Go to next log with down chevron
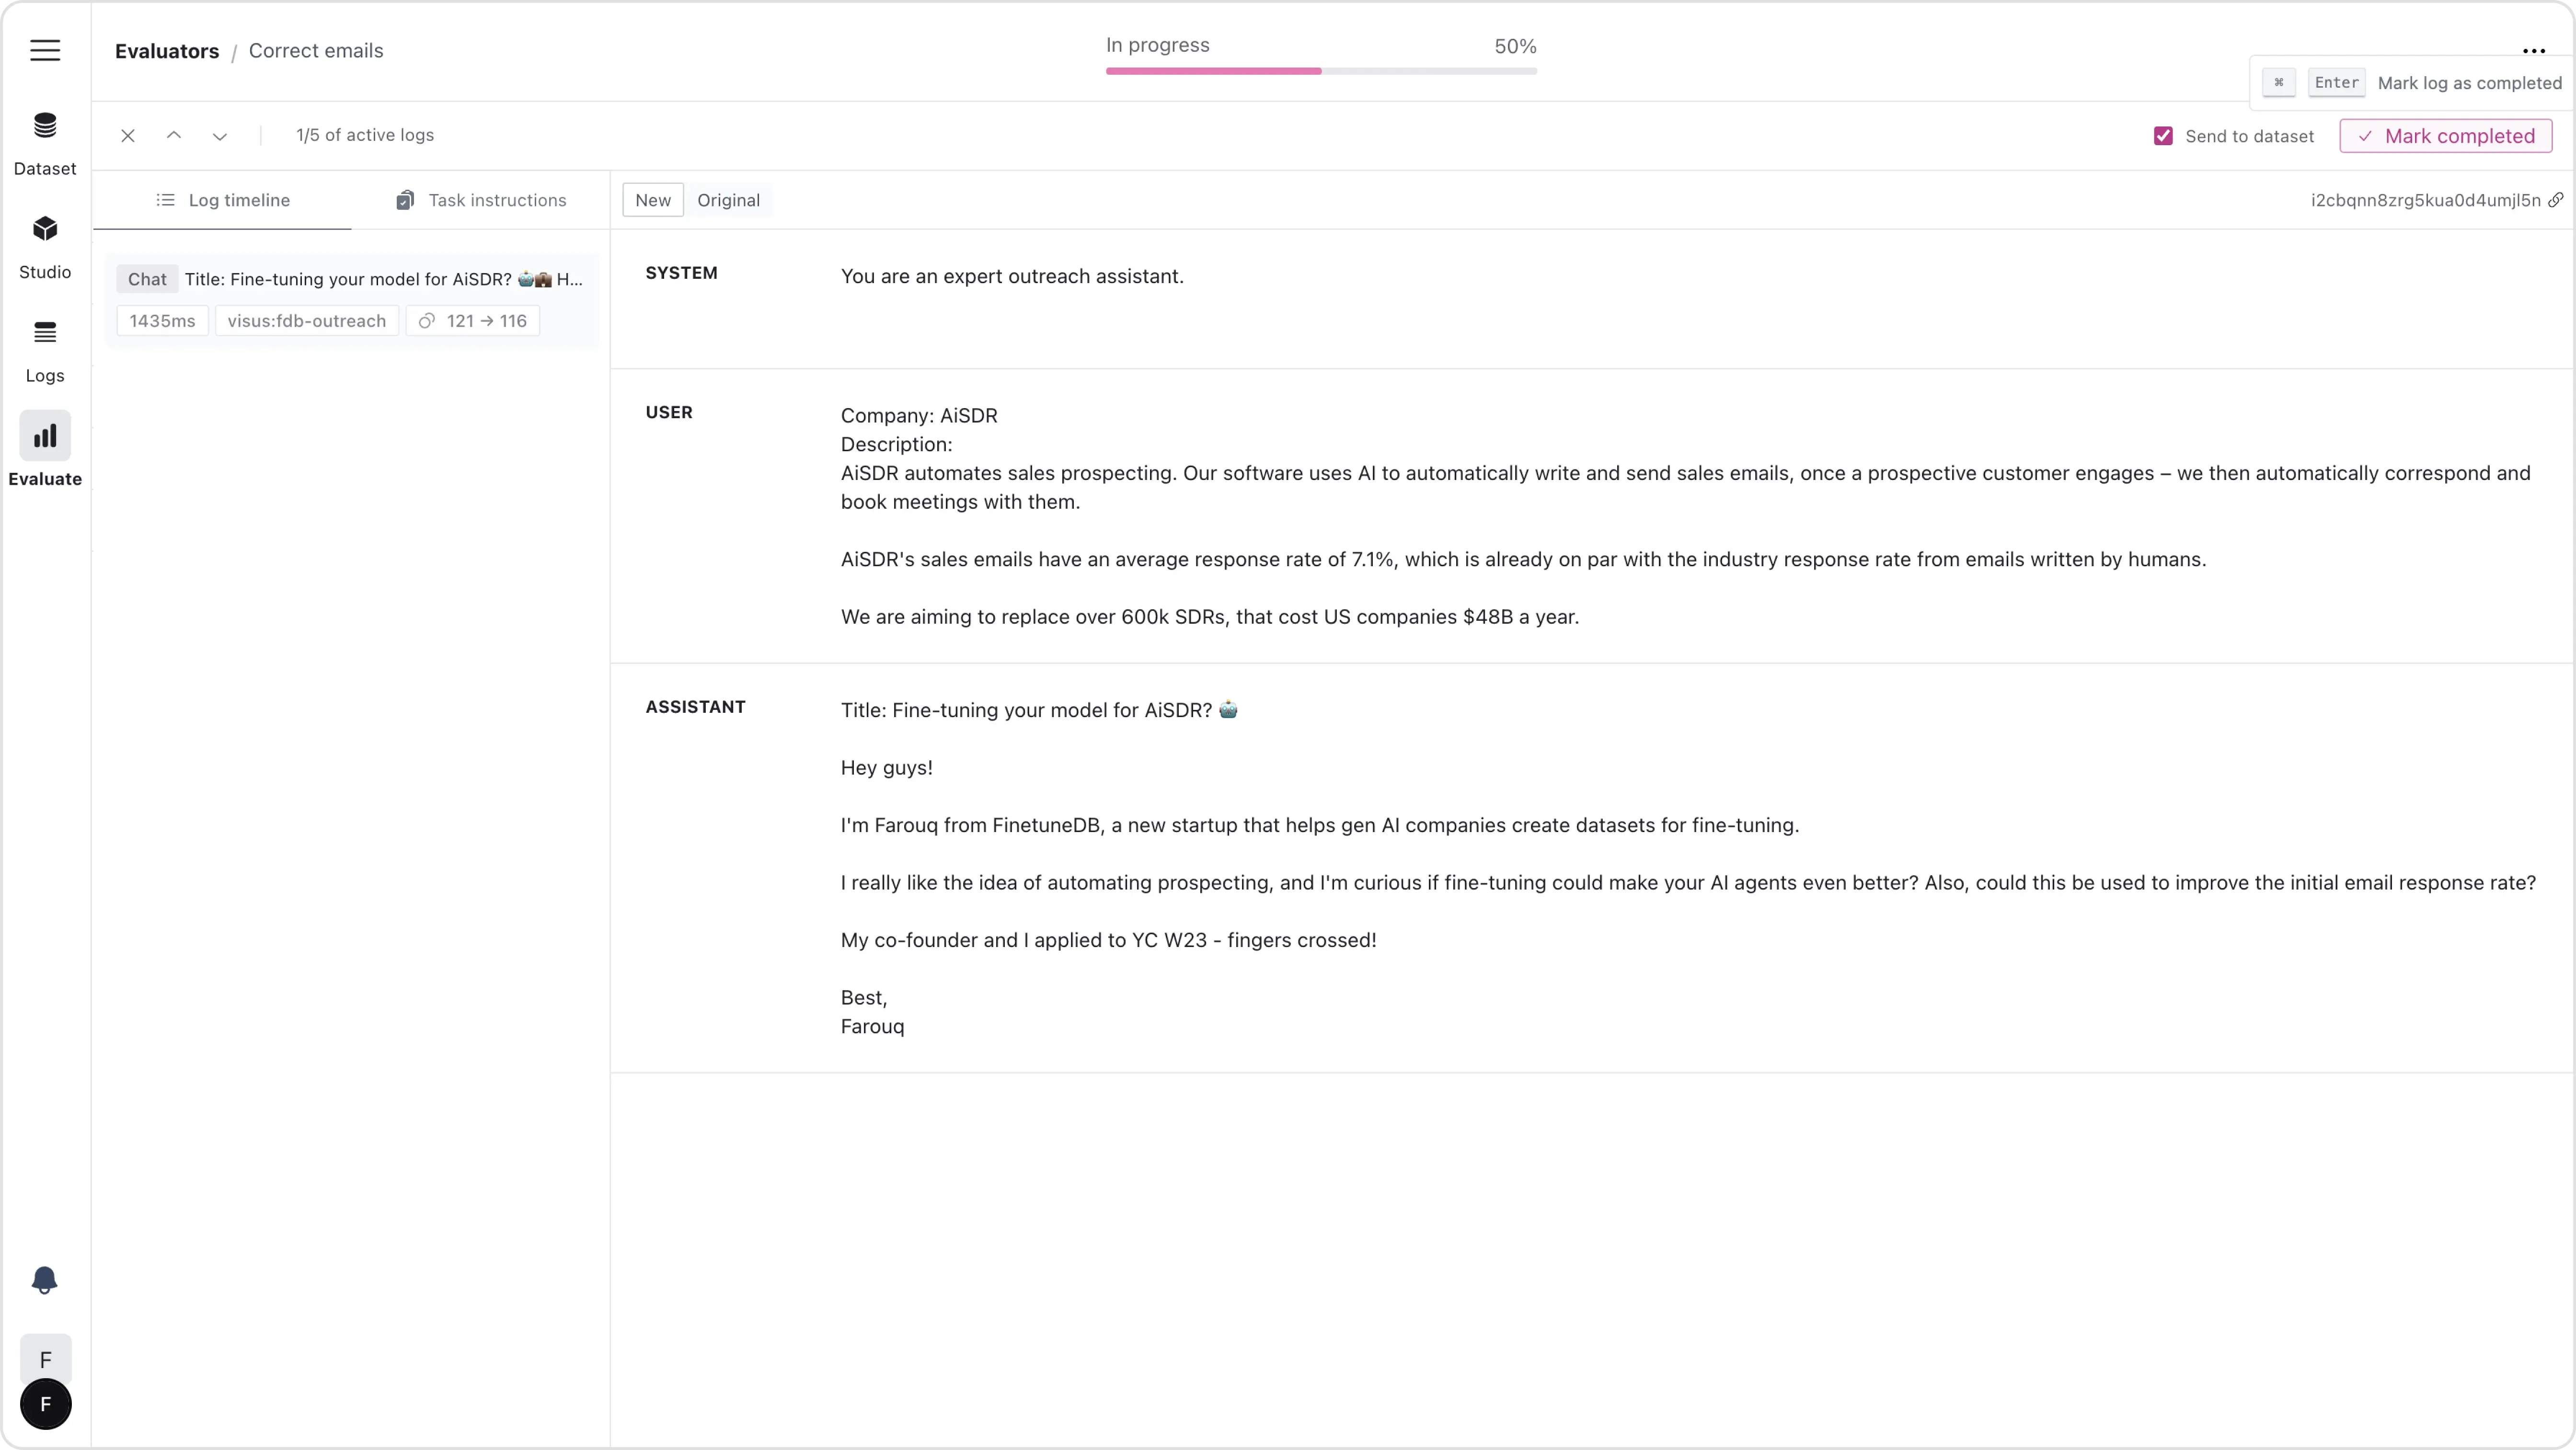This screenshot has height=1450, width=2576. click(220, 136)
